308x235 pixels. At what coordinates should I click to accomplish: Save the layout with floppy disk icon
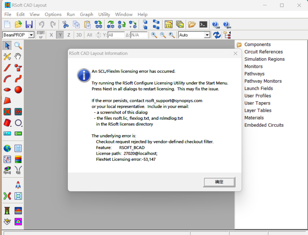pos(29,25)
